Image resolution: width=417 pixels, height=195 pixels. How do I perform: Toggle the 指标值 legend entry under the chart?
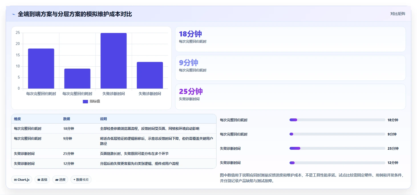click(91, 101)
